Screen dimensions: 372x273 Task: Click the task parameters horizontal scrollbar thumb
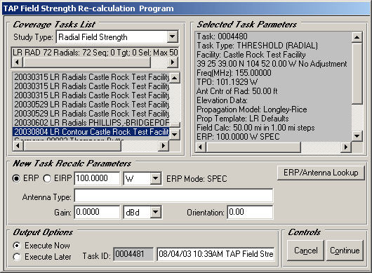click(x=253, y=147)
